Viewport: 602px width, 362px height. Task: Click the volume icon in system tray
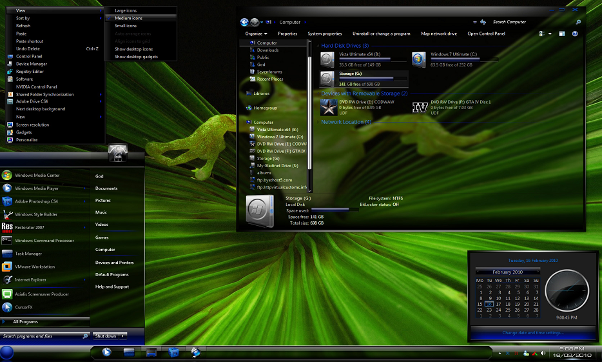coord(543,353)
